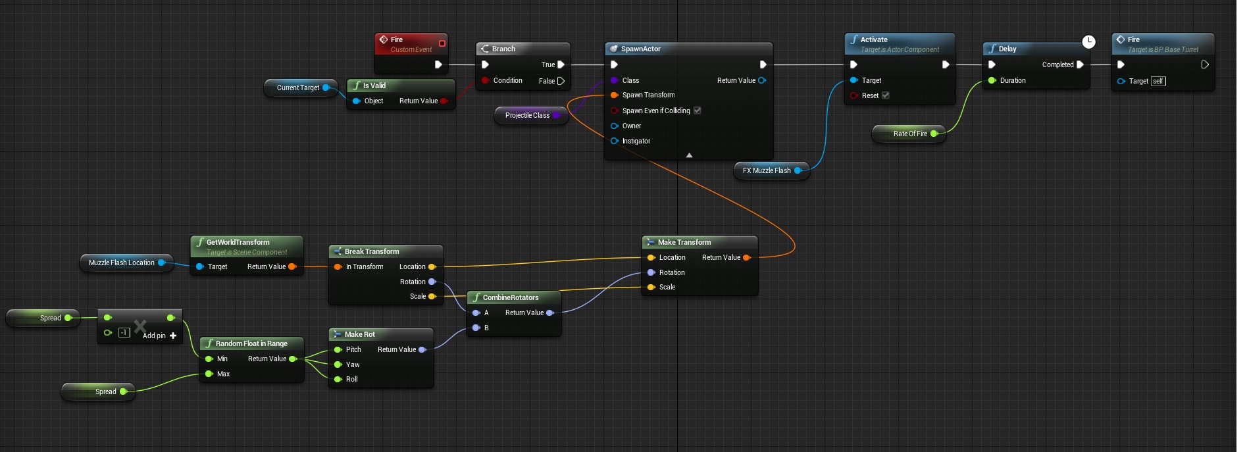Click the Muzzle Flash Location variable output pin
1247x452 pixels.
[161, 263]
